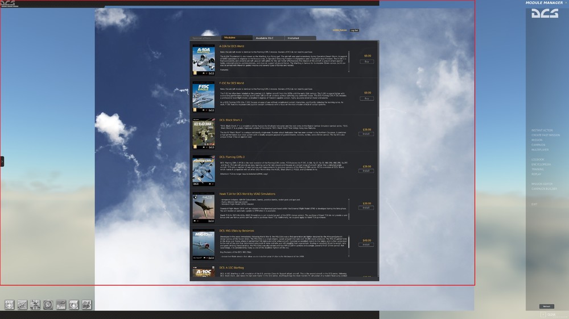This screenshot has width=569, height=319.
Task: Install DCS: Flaming Cliffs 3
Action: click(366, 171)
